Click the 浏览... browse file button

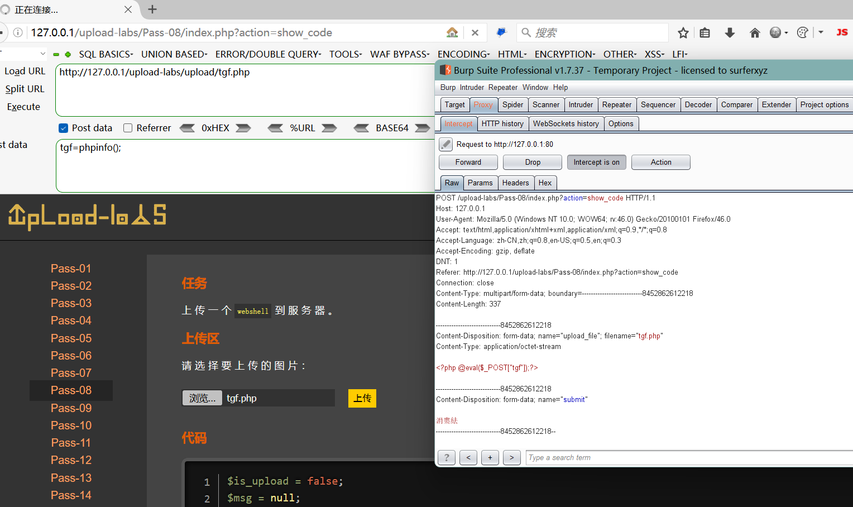202,398
